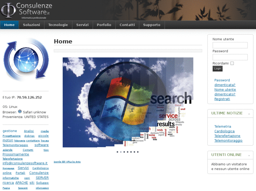Open the Servizi item in top navigation

[82, 25]
